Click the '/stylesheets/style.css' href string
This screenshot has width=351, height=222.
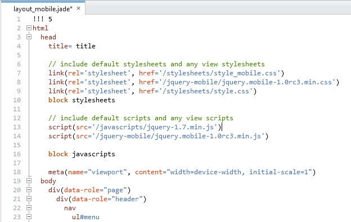point(206,91)
